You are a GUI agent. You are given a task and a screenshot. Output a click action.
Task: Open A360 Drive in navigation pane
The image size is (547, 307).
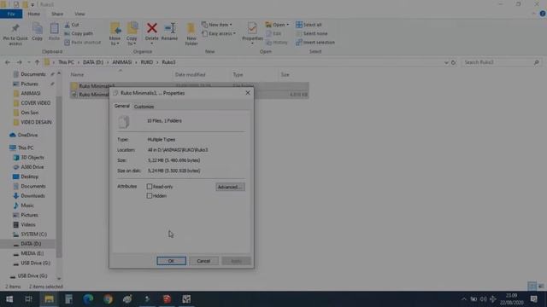pyautogui.click(x=28, y=167)
